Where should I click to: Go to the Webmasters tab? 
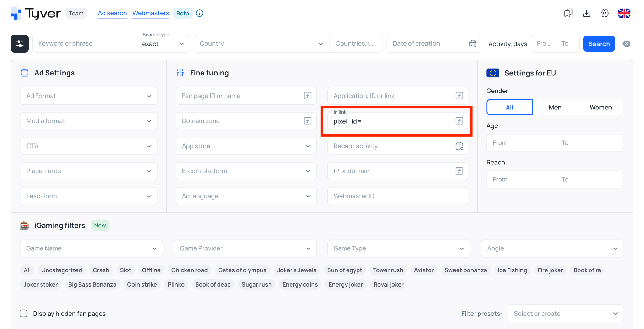point(151,13)
